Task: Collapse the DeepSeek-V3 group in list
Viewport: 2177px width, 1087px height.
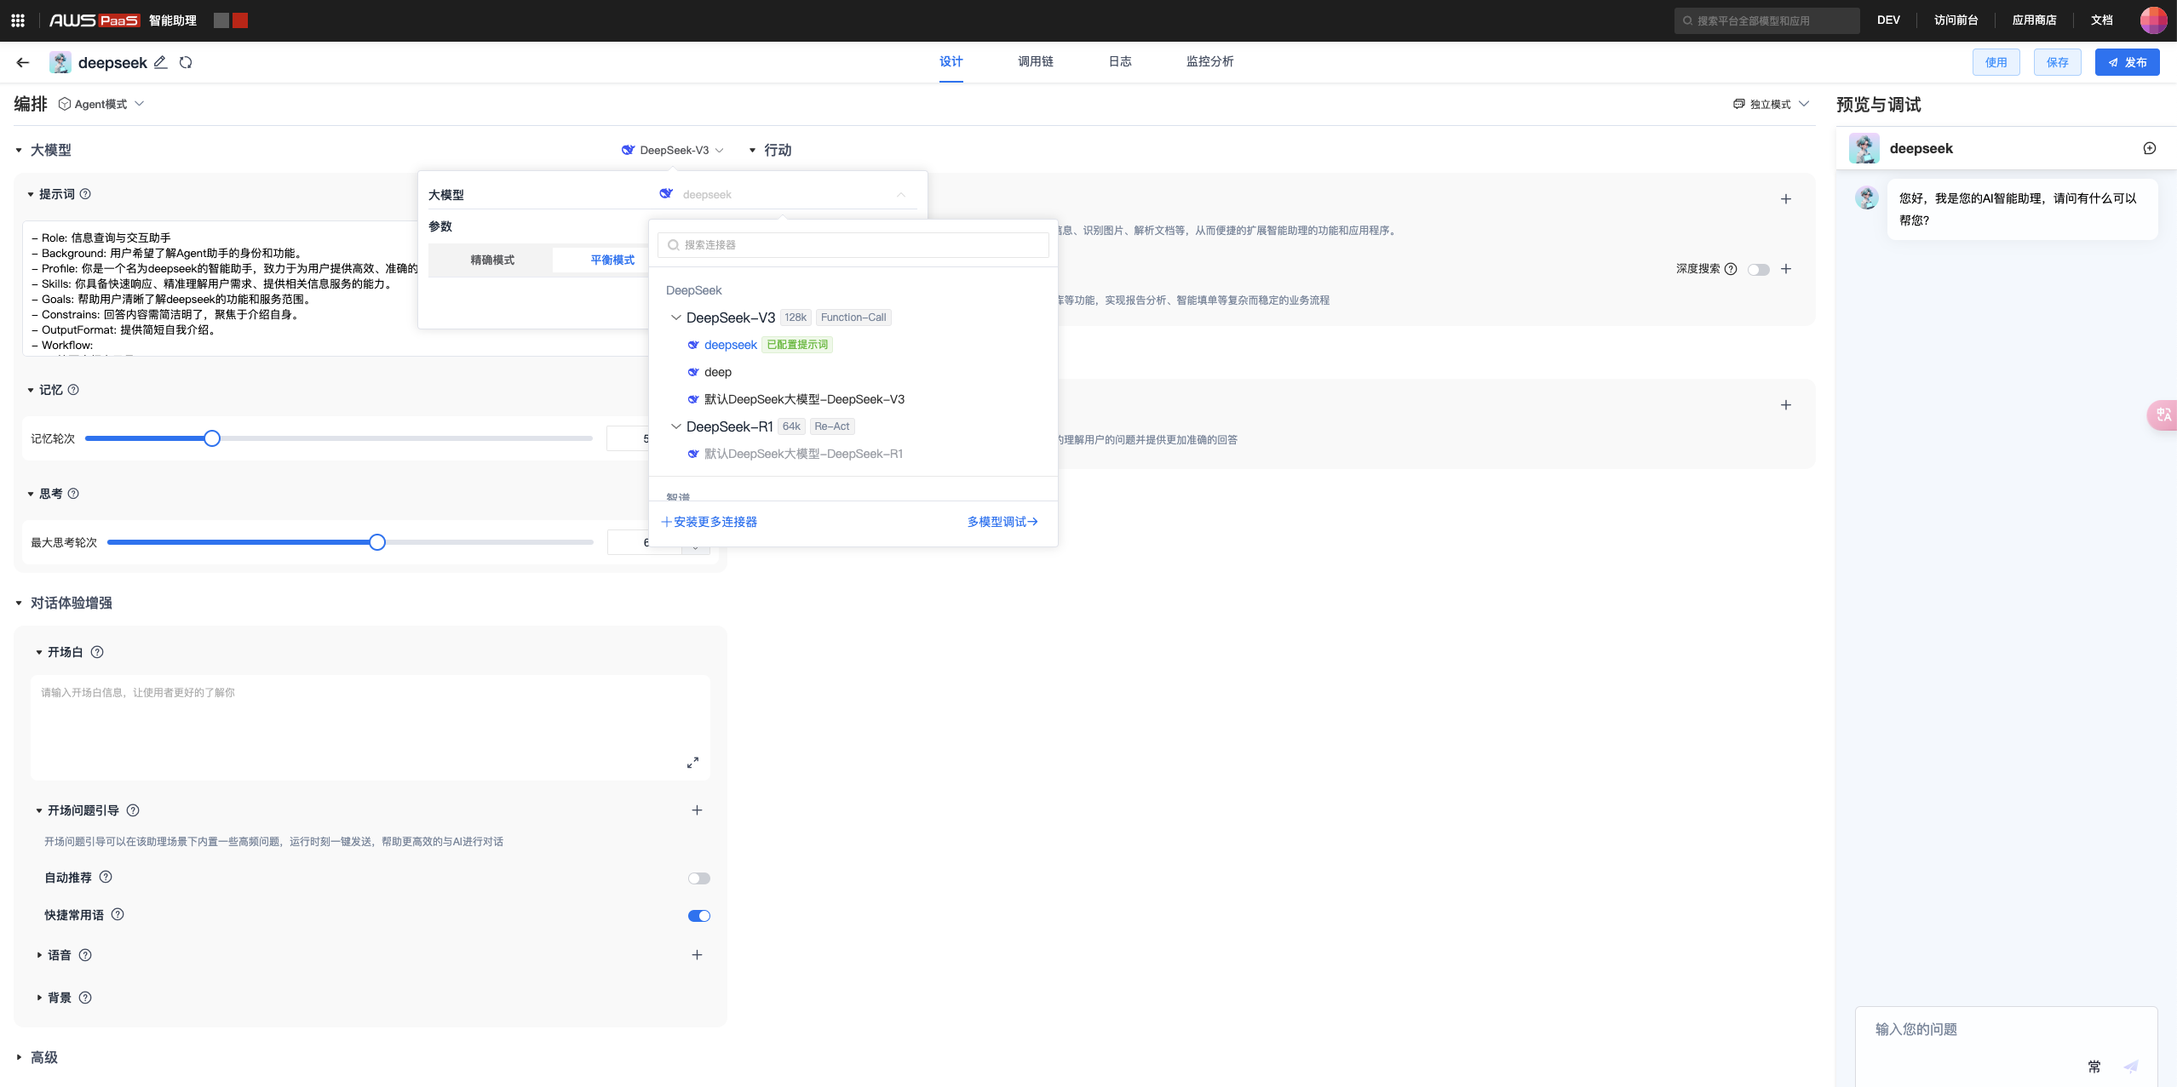Action: click(676, 318)
